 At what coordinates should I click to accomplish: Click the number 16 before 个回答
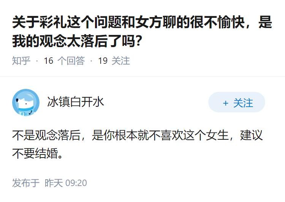(x=49, y=61)
